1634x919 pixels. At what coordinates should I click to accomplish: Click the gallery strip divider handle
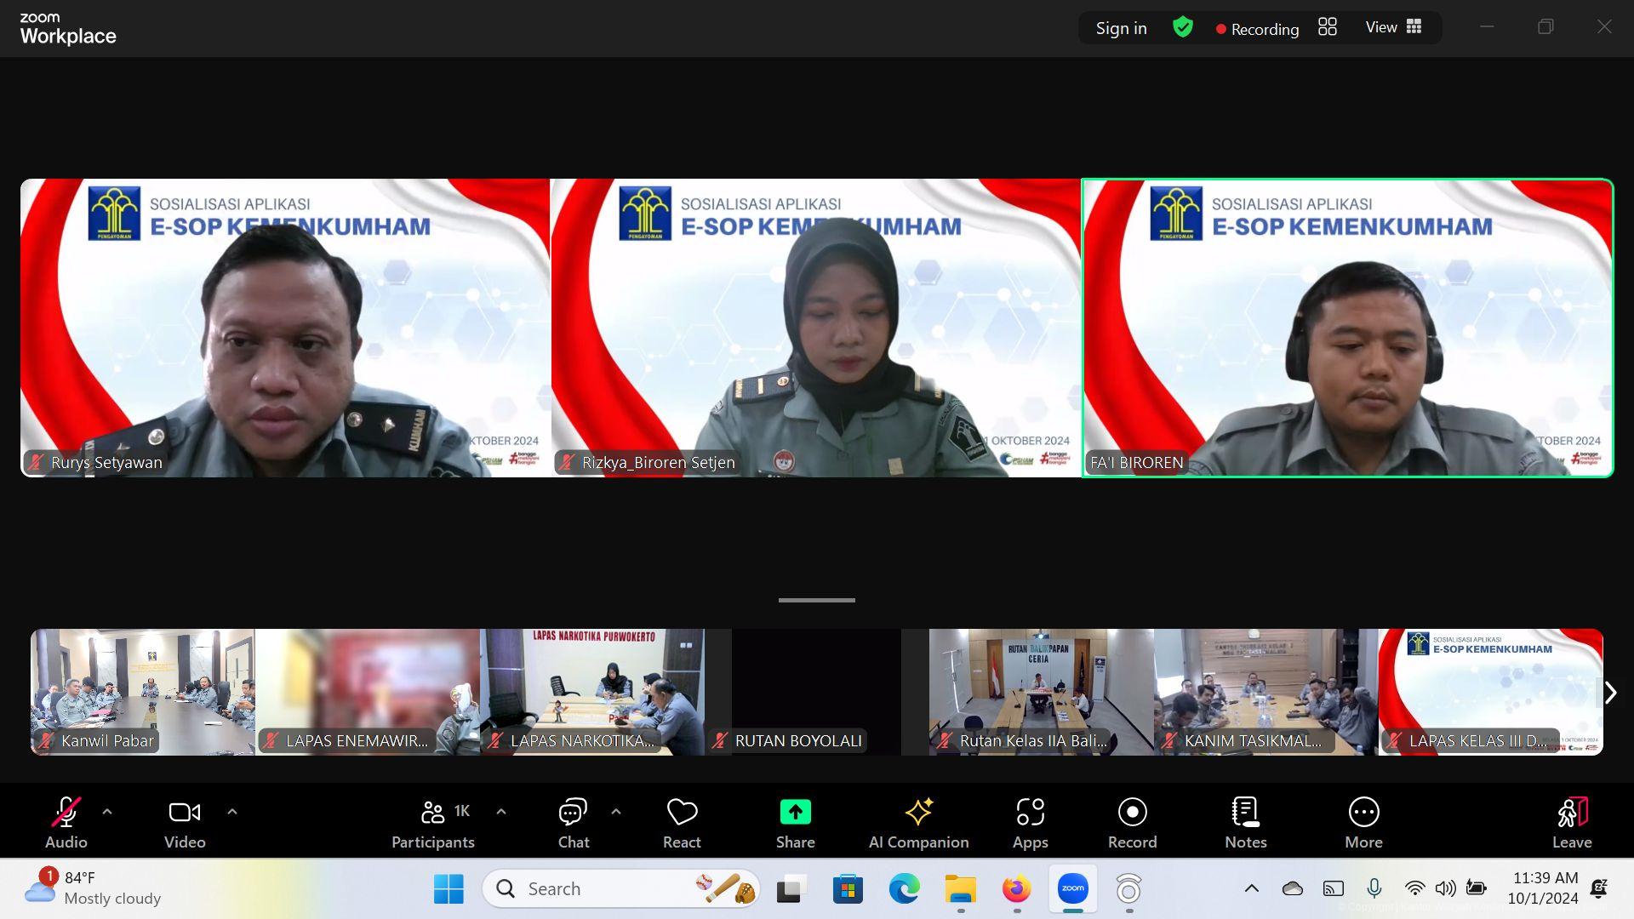[x=816, y=600]
